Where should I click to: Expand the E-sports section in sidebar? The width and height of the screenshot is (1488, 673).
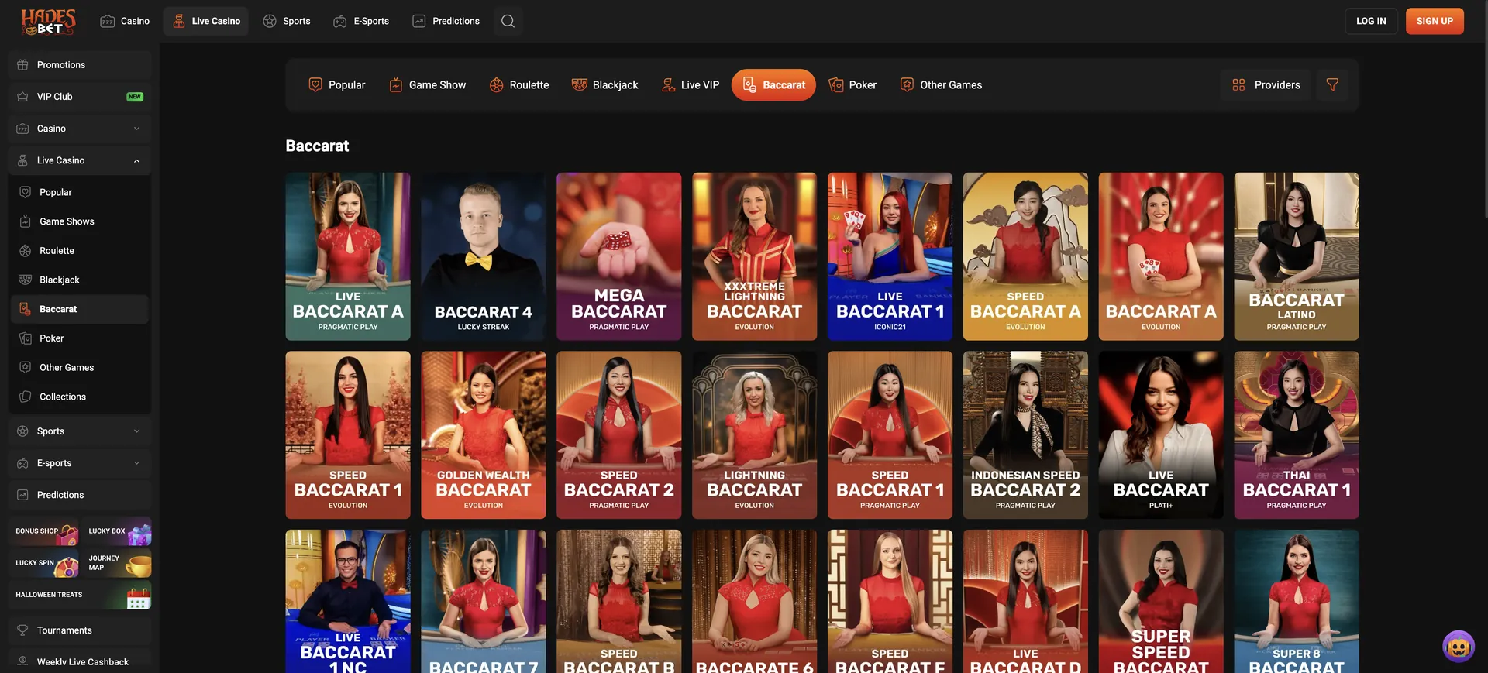[x=80, y=463]
